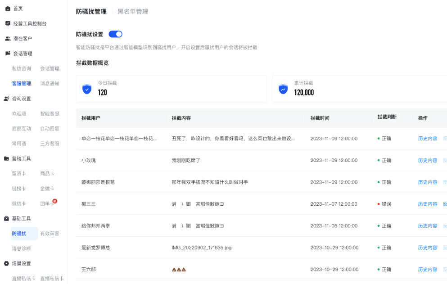The height and width of the screenshot is (284, 447).
Task: View 历史内容 for 狐三三 row
Action: [x=427, y=204]
